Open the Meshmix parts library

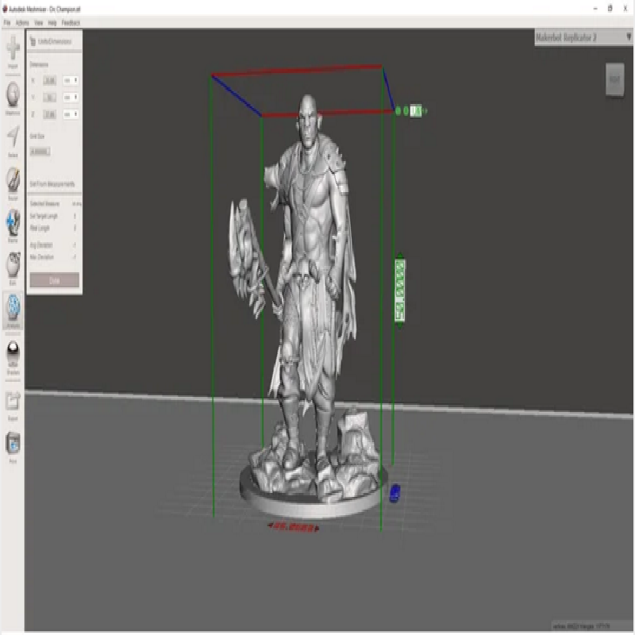pos(13,95)
